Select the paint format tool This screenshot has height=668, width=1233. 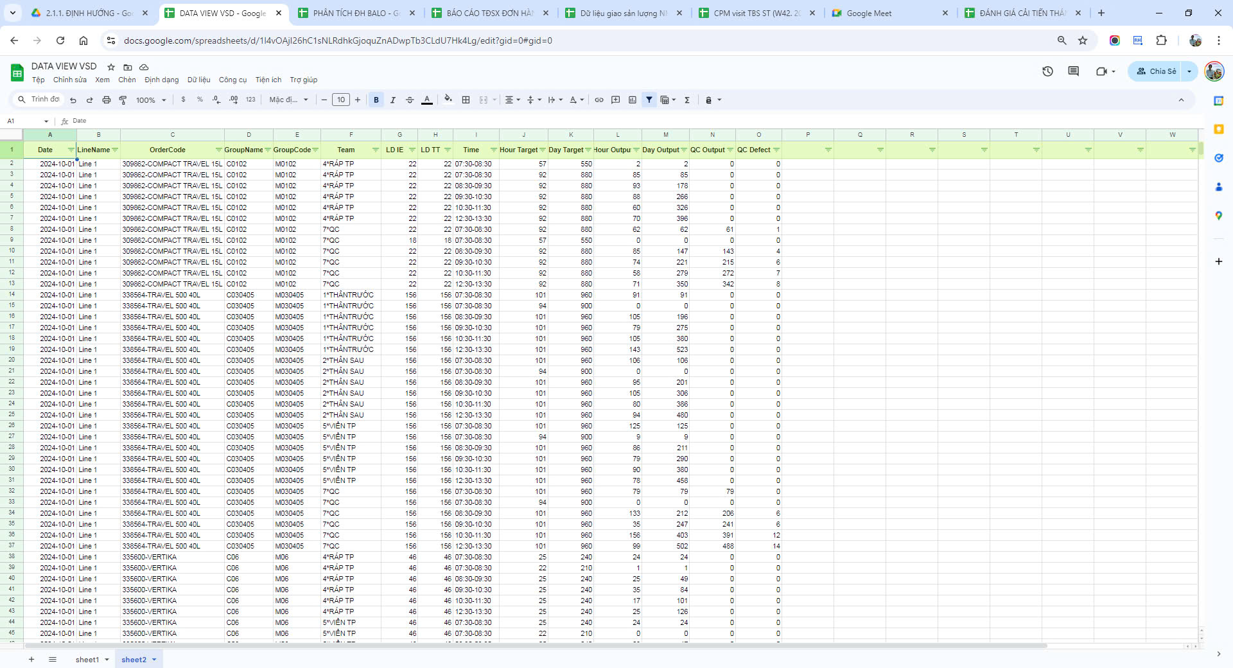[123, 100]
